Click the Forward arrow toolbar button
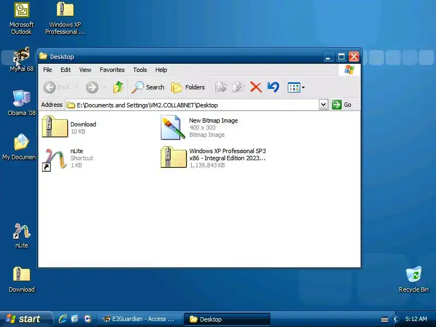The image size is (436, 327). click(x=92, y=87)
